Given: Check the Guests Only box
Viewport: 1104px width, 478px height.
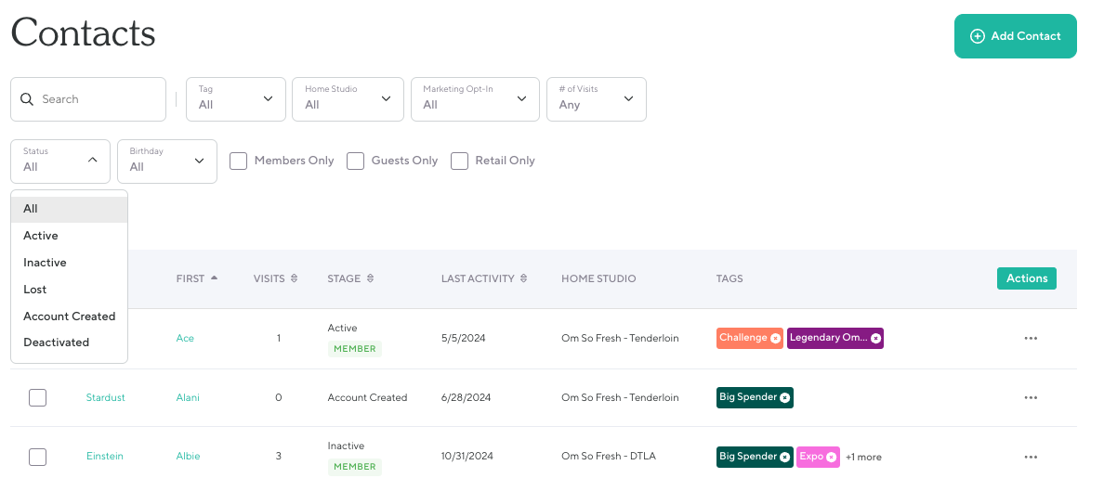Looking at the screenshot, I should pos(355,161).
